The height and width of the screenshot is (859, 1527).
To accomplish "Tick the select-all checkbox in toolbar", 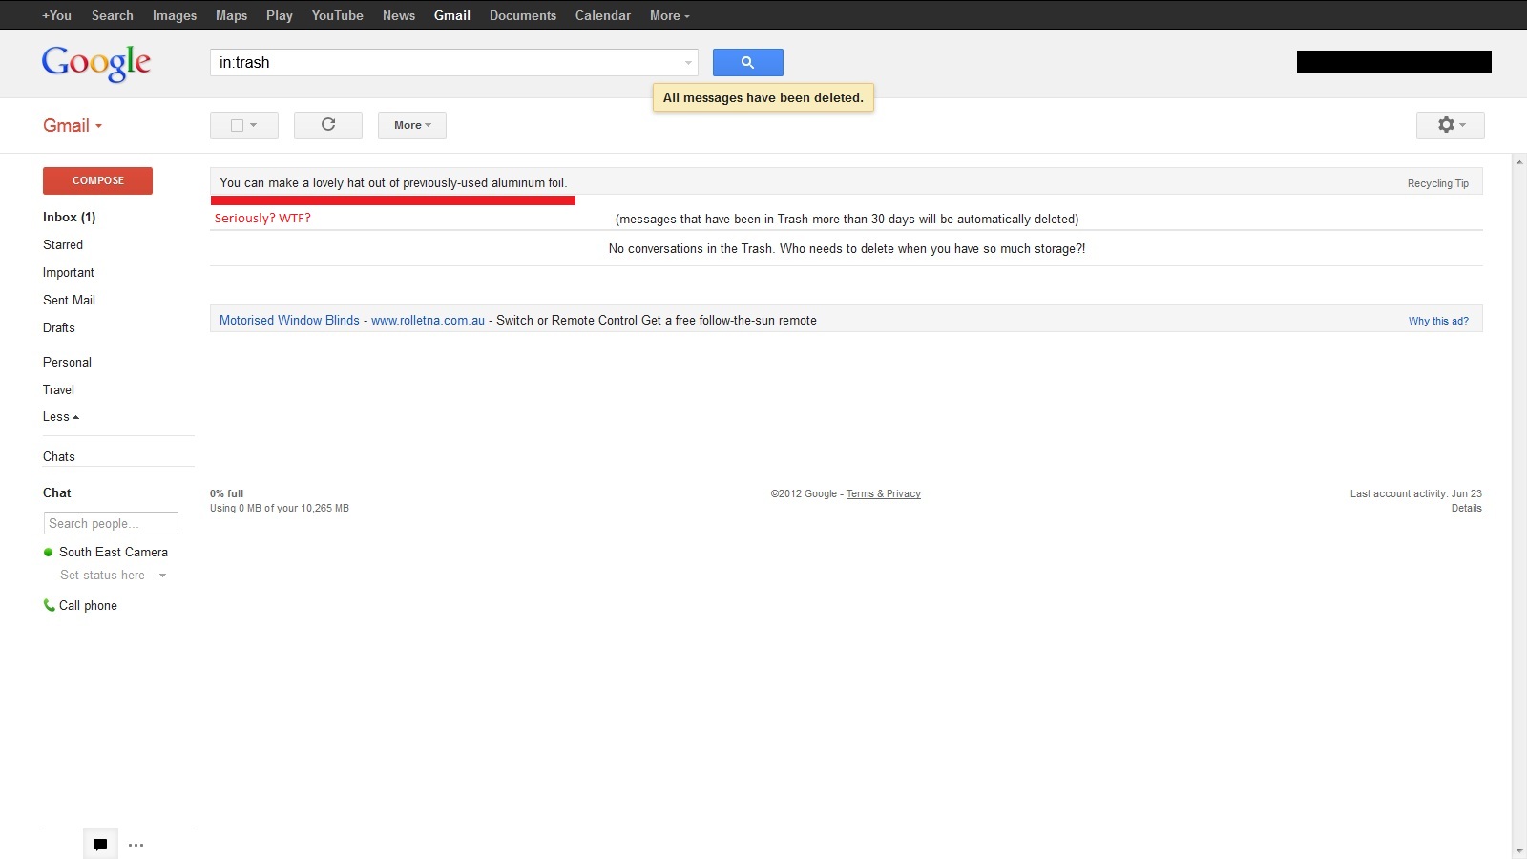I will tap(237, 125).
